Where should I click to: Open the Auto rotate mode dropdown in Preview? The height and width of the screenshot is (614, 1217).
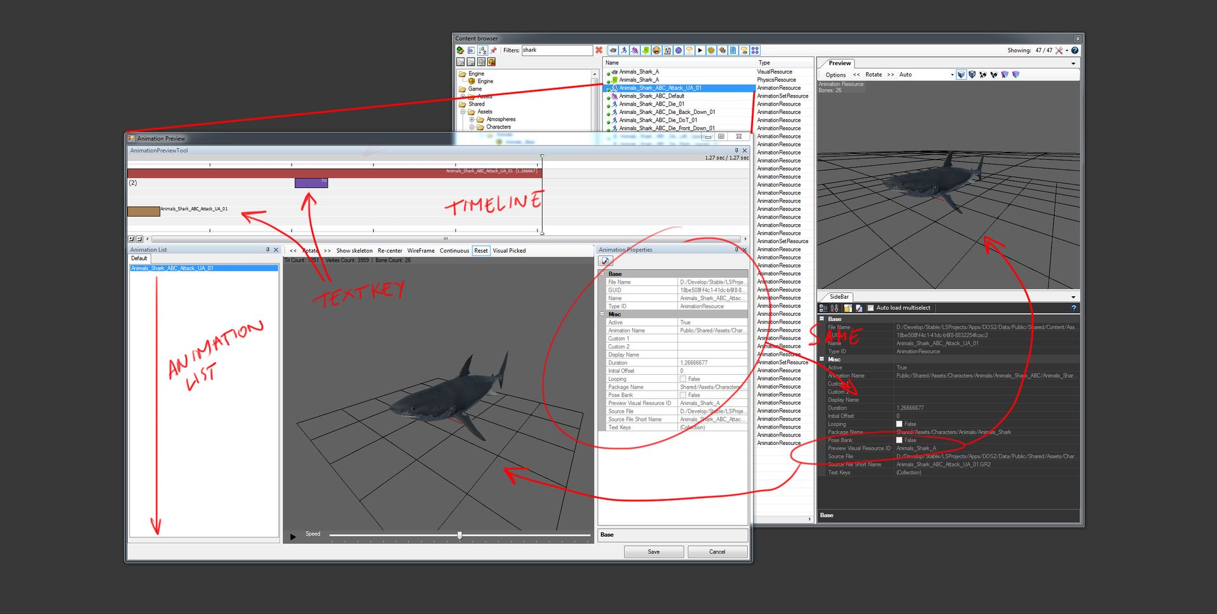point(951,74)
